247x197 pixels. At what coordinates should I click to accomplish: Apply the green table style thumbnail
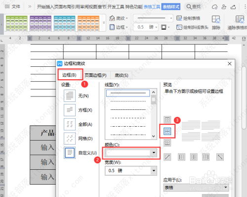click(17, 23)
